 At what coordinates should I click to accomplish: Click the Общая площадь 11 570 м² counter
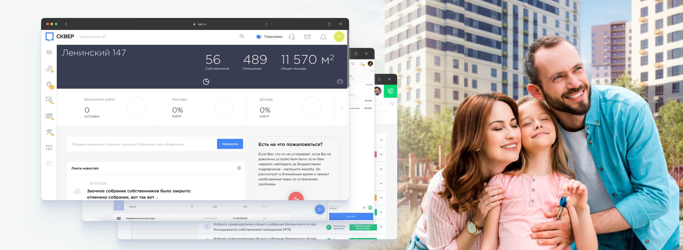tap(307, 62)
